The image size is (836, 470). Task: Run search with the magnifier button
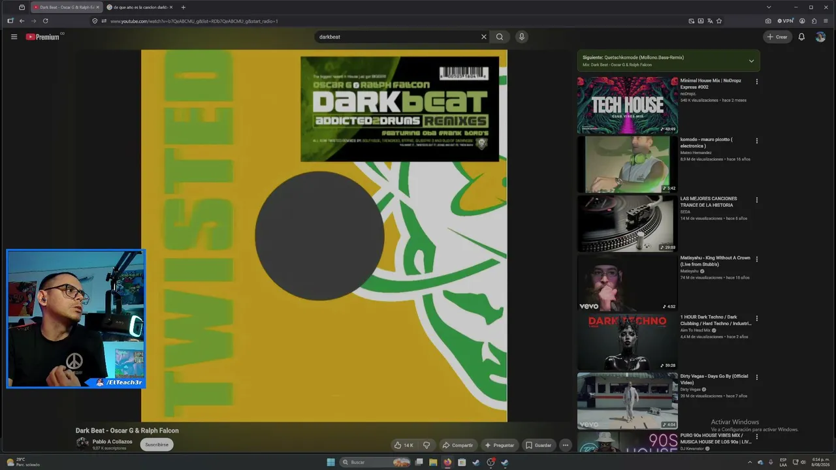(x=500, y=37)
